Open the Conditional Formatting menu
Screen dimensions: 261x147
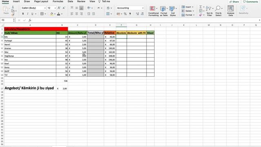tap(153, 11)
